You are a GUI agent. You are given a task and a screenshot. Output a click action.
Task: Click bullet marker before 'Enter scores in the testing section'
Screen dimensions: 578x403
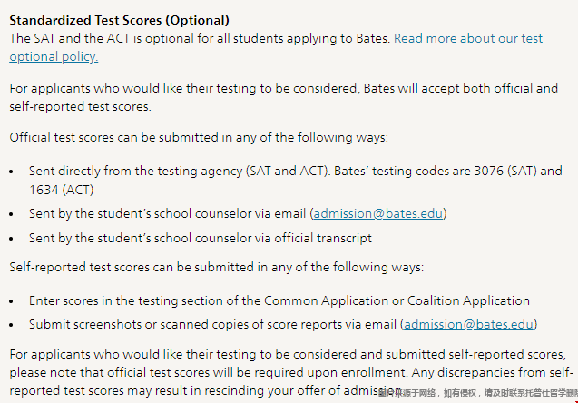11,300
